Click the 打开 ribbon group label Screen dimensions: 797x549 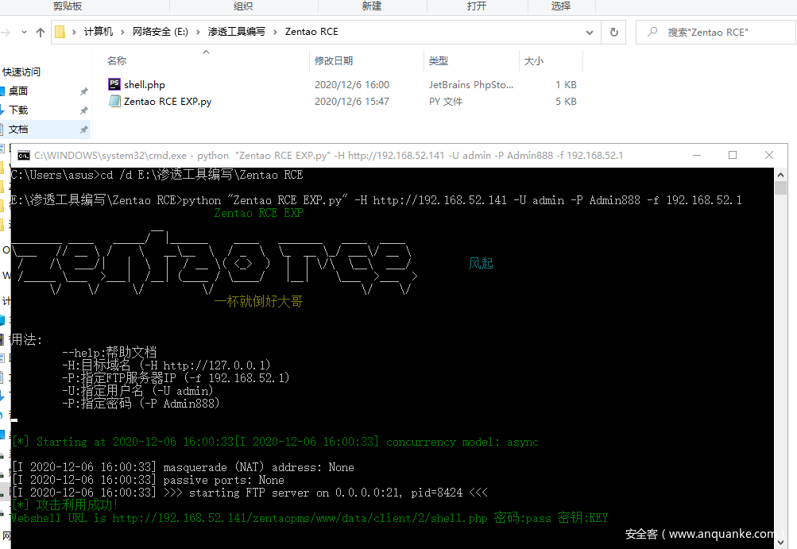[477, 6]
